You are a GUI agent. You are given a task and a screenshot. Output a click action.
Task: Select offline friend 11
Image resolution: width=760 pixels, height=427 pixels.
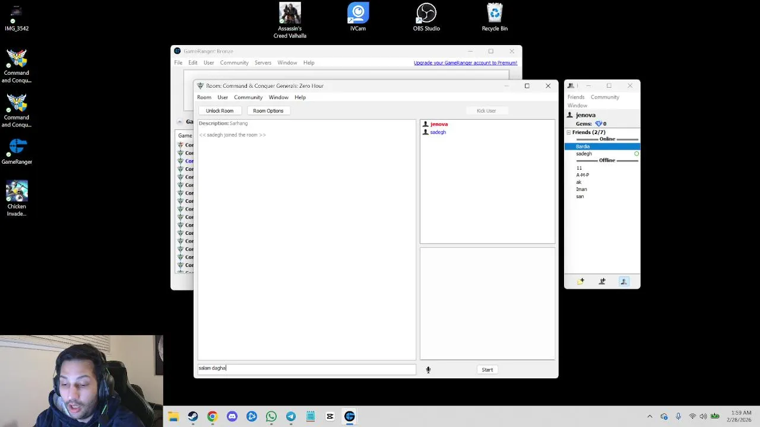pos(579,168)
